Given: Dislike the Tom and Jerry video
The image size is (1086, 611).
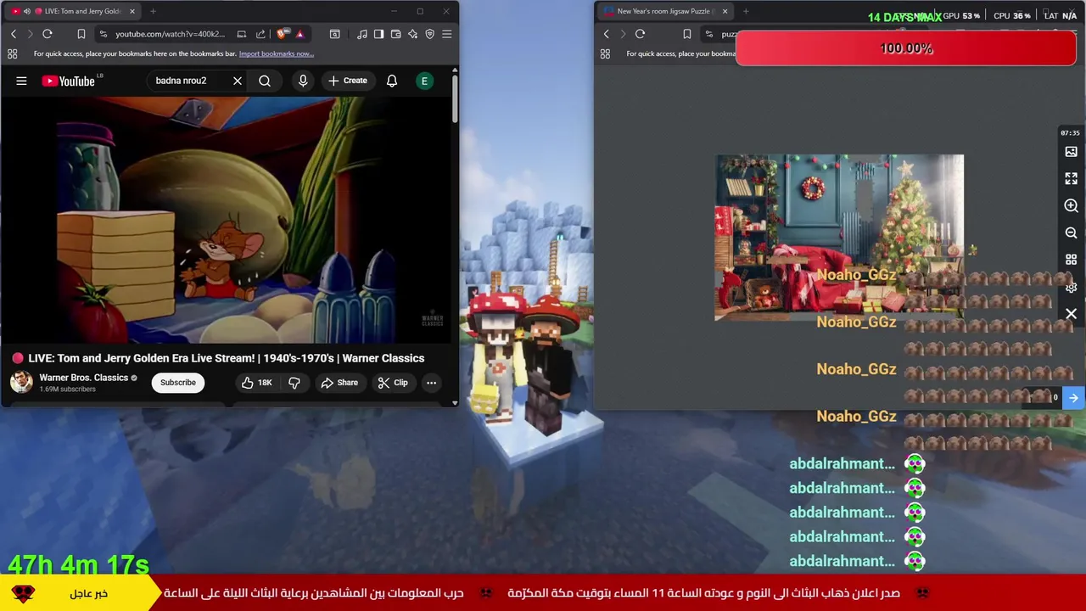Looking at the screenshot, I should 294,383.
